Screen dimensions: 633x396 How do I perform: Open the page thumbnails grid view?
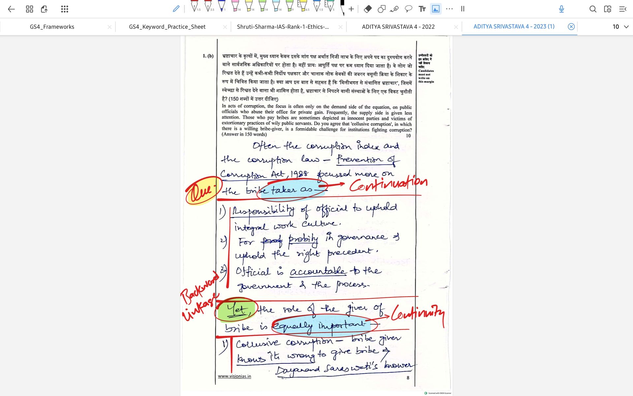pos(29,9)
